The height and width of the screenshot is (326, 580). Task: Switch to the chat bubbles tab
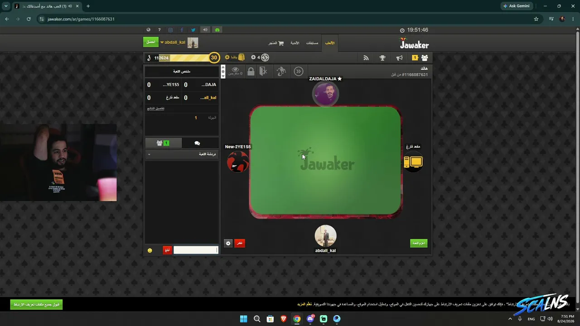(197, 143)
